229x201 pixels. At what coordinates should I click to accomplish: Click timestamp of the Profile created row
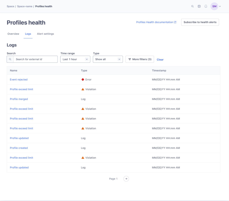point(166,148)
